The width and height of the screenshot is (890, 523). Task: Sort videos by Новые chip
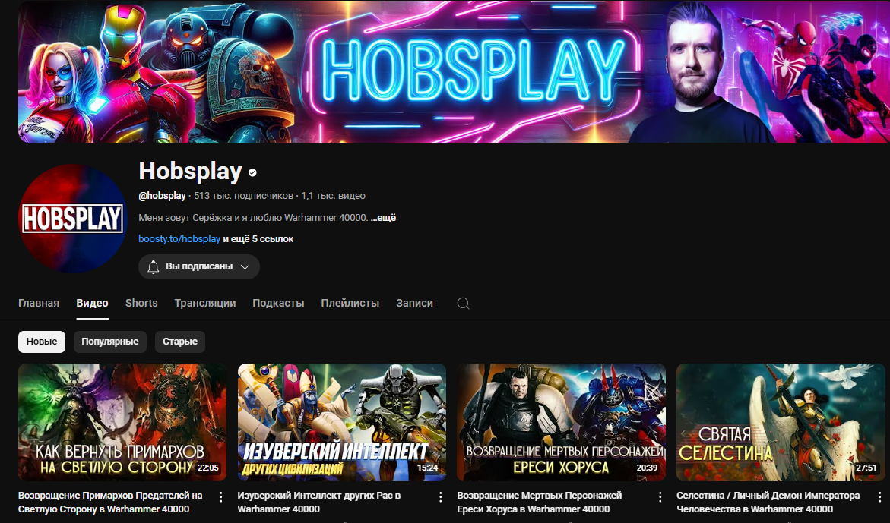pyautogui.click(x=42, y=342)
